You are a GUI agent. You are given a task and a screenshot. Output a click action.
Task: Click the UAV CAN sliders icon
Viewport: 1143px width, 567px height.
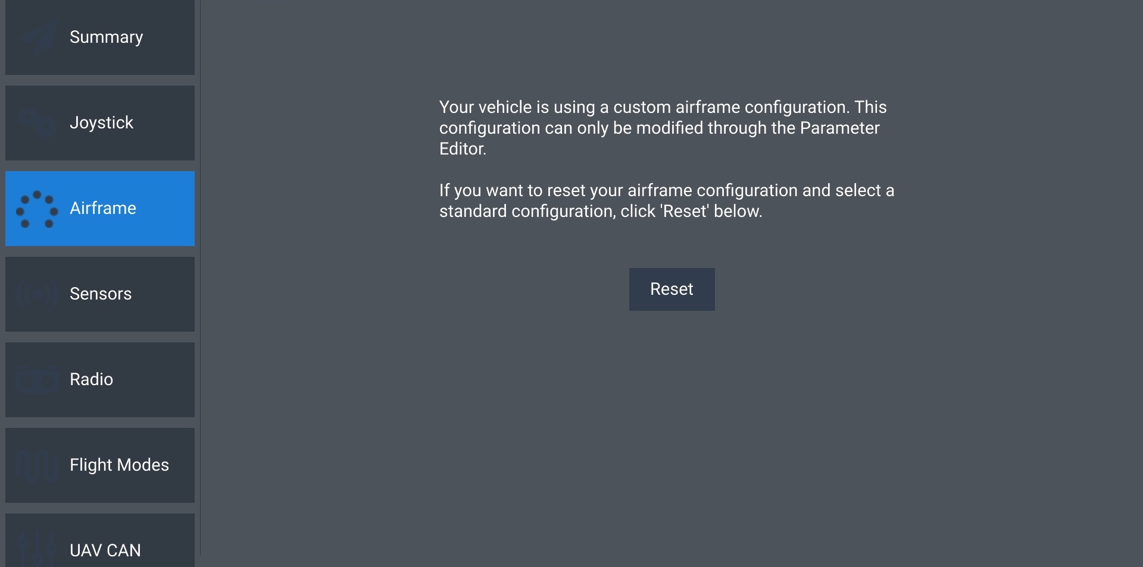click(37, 549)
